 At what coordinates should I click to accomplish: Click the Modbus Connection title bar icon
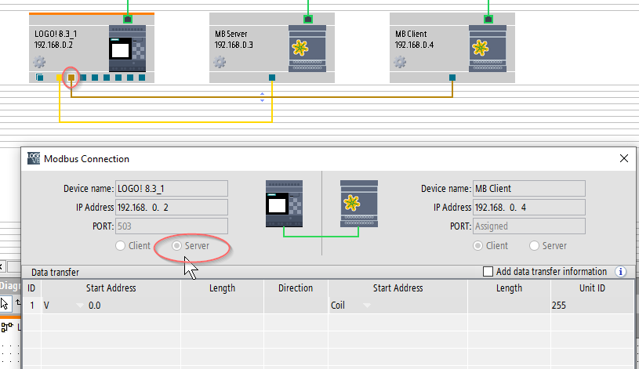34,158
